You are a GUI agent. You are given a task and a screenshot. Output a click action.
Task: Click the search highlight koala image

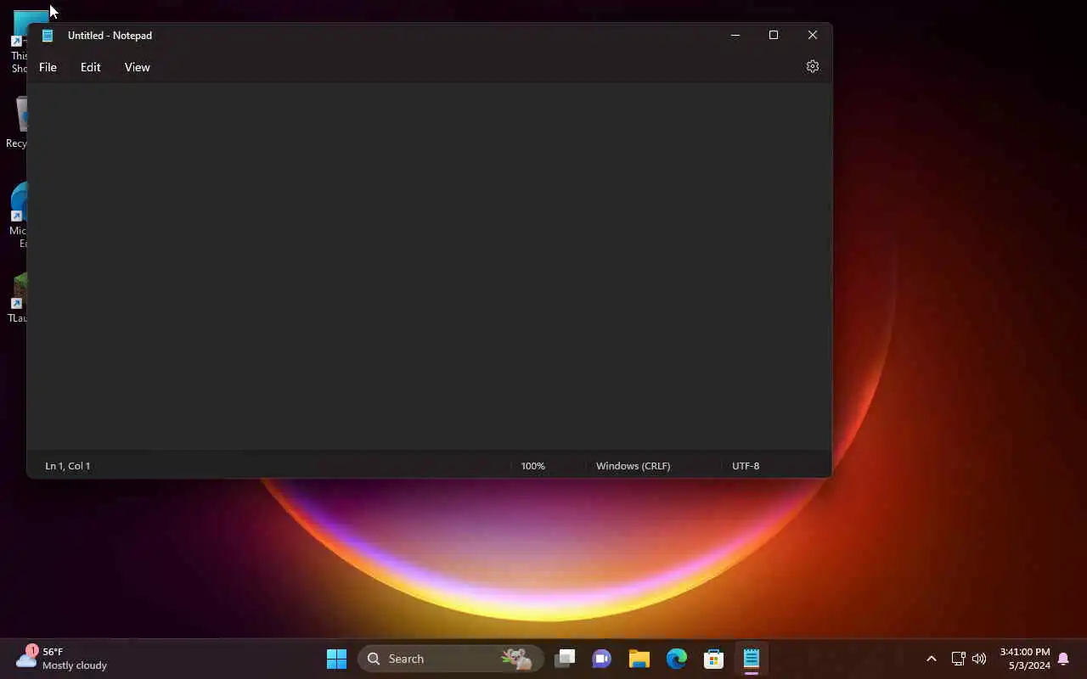pyautogui.click(x=518, y=659)
